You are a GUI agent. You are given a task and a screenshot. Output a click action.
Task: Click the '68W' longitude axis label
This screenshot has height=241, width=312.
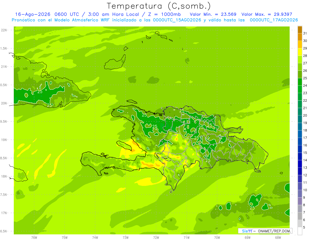278,237
